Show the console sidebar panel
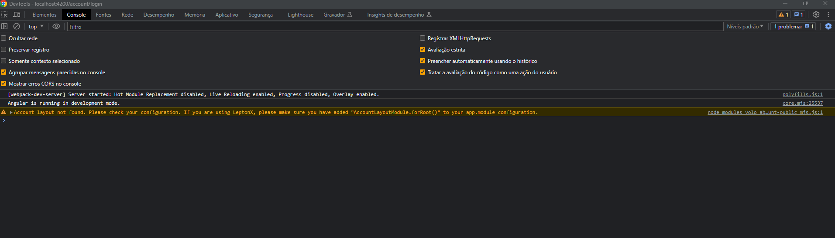The width and height of the screenshot is (835, 238). point(5,26)
